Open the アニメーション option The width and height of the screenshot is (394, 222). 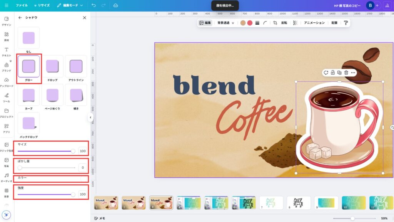[x=314, y=23]
